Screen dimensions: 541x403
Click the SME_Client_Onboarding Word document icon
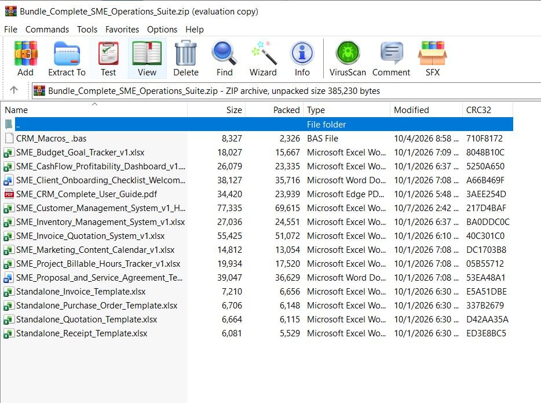coord(9,180)
